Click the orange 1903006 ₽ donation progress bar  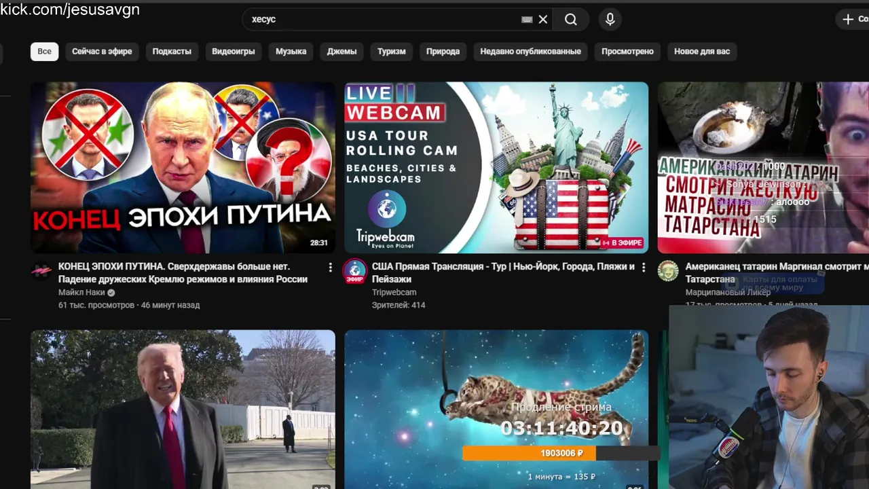coord(561,453)
